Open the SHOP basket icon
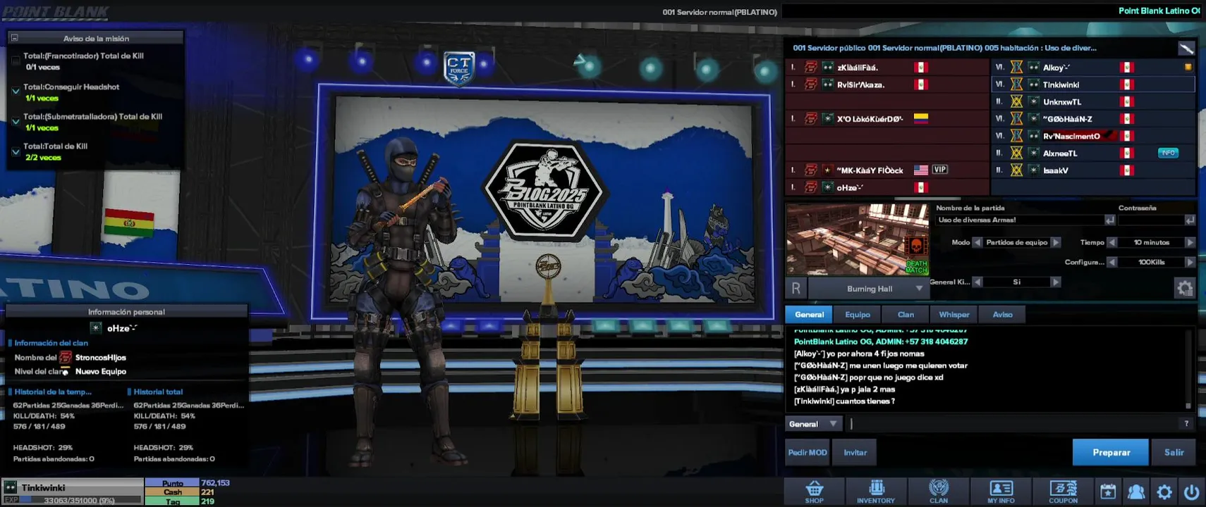Screen dimensions: 1206x507 click(x=814, y=492)
